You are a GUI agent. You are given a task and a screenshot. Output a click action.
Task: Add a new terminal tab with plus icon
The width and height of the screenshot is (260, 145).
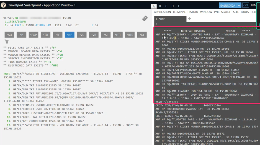point(189,19)
